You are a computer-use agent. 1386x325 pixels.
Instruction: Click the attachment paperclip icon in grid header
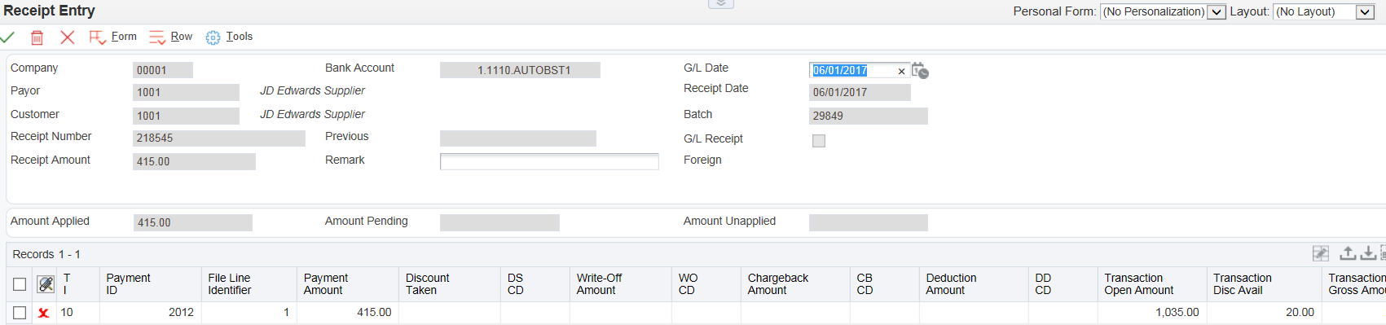tap(46, 284)
